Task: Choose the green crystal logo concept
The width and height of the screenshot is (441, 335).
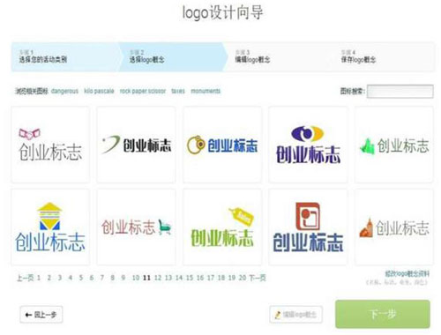Action: pyautogui.click(x=394, y=145)
